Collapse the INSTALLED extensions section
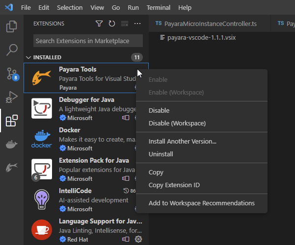Viewport: 295px width, 245px height. pyautogui.click(x=28, y=57)
